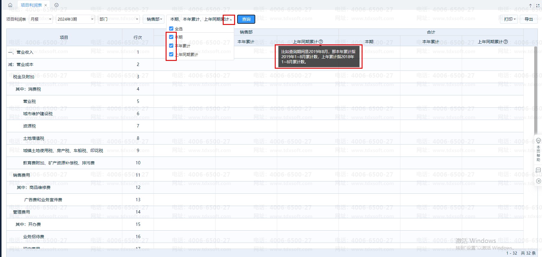Screen dimensions: 542x257
Task: Click help icon beside 合计 上年同期累计
Action: 506,42
